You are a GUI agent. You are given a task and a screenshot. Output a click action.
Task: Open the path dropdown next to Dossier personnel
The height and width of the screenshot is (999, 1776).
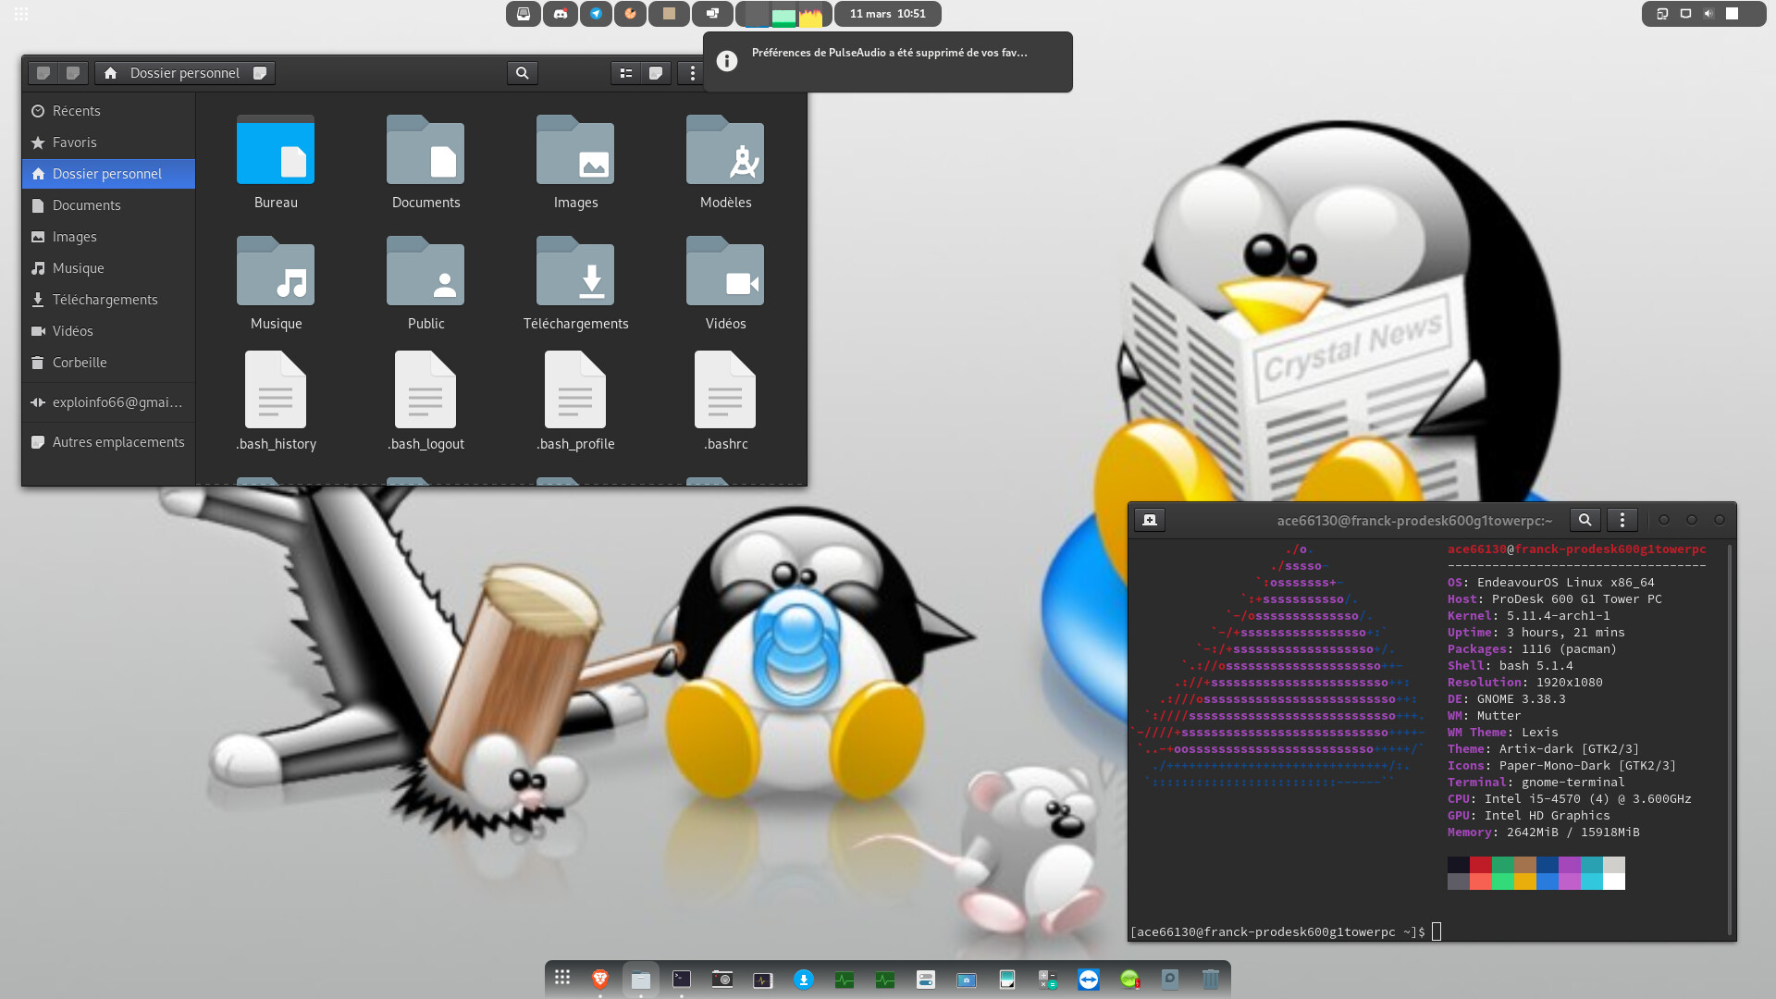click(260, 73)
